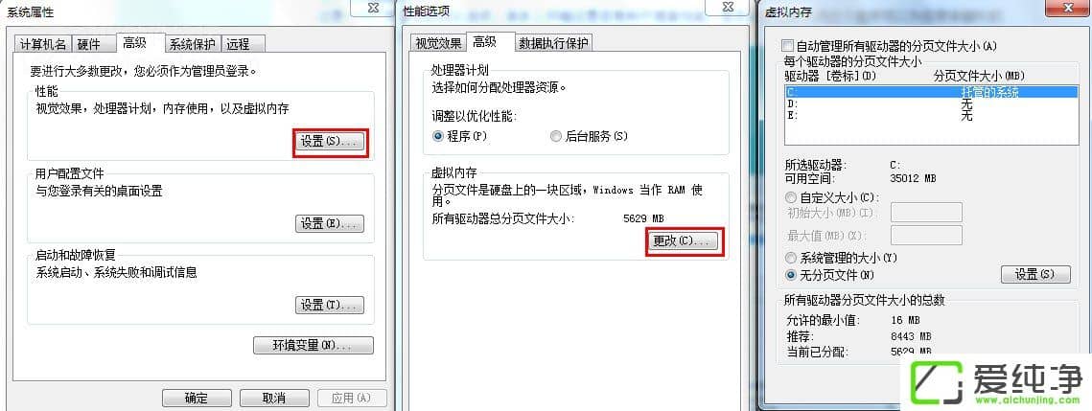The image size is (1092, 411).
Task: Click 确定 button in system properties
Action: 197,398
